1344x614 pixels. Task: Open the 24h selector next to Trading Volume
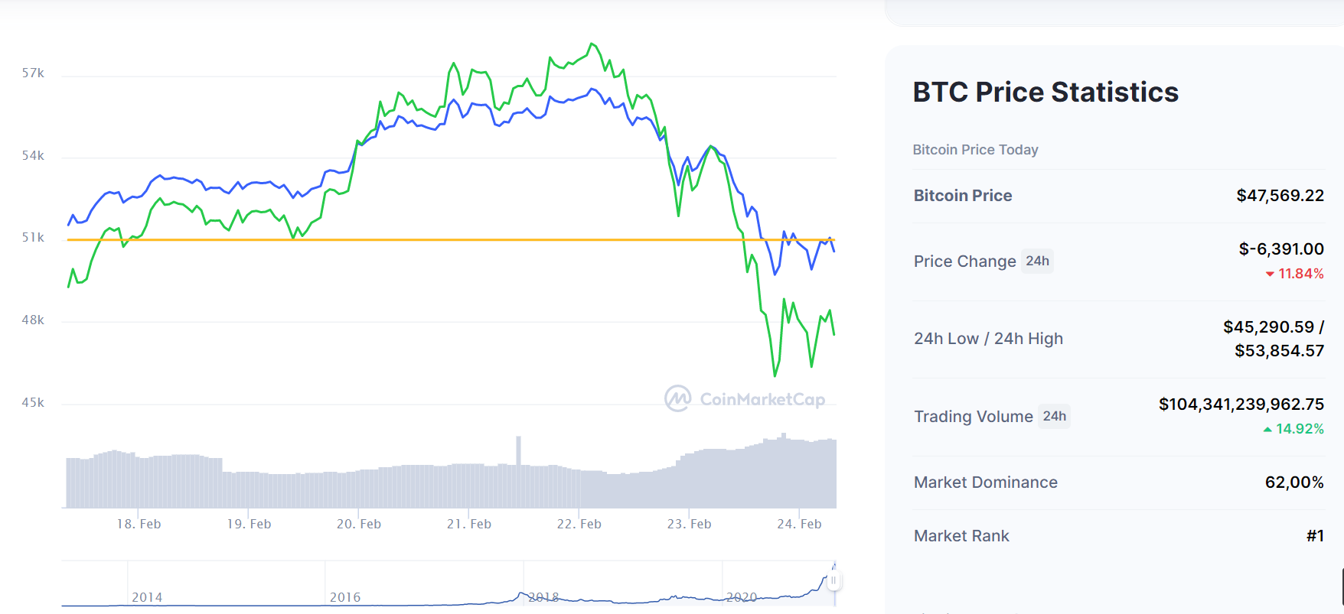coord(1054,416)
